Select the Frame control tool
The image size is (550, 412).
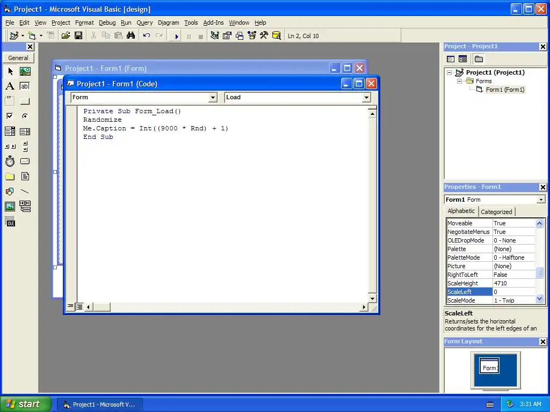point(10,101)
